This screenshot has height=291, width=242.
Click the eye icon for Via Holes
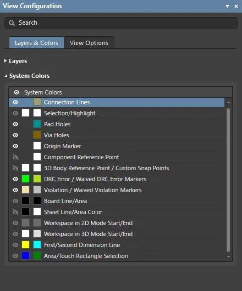click(15, 135)
